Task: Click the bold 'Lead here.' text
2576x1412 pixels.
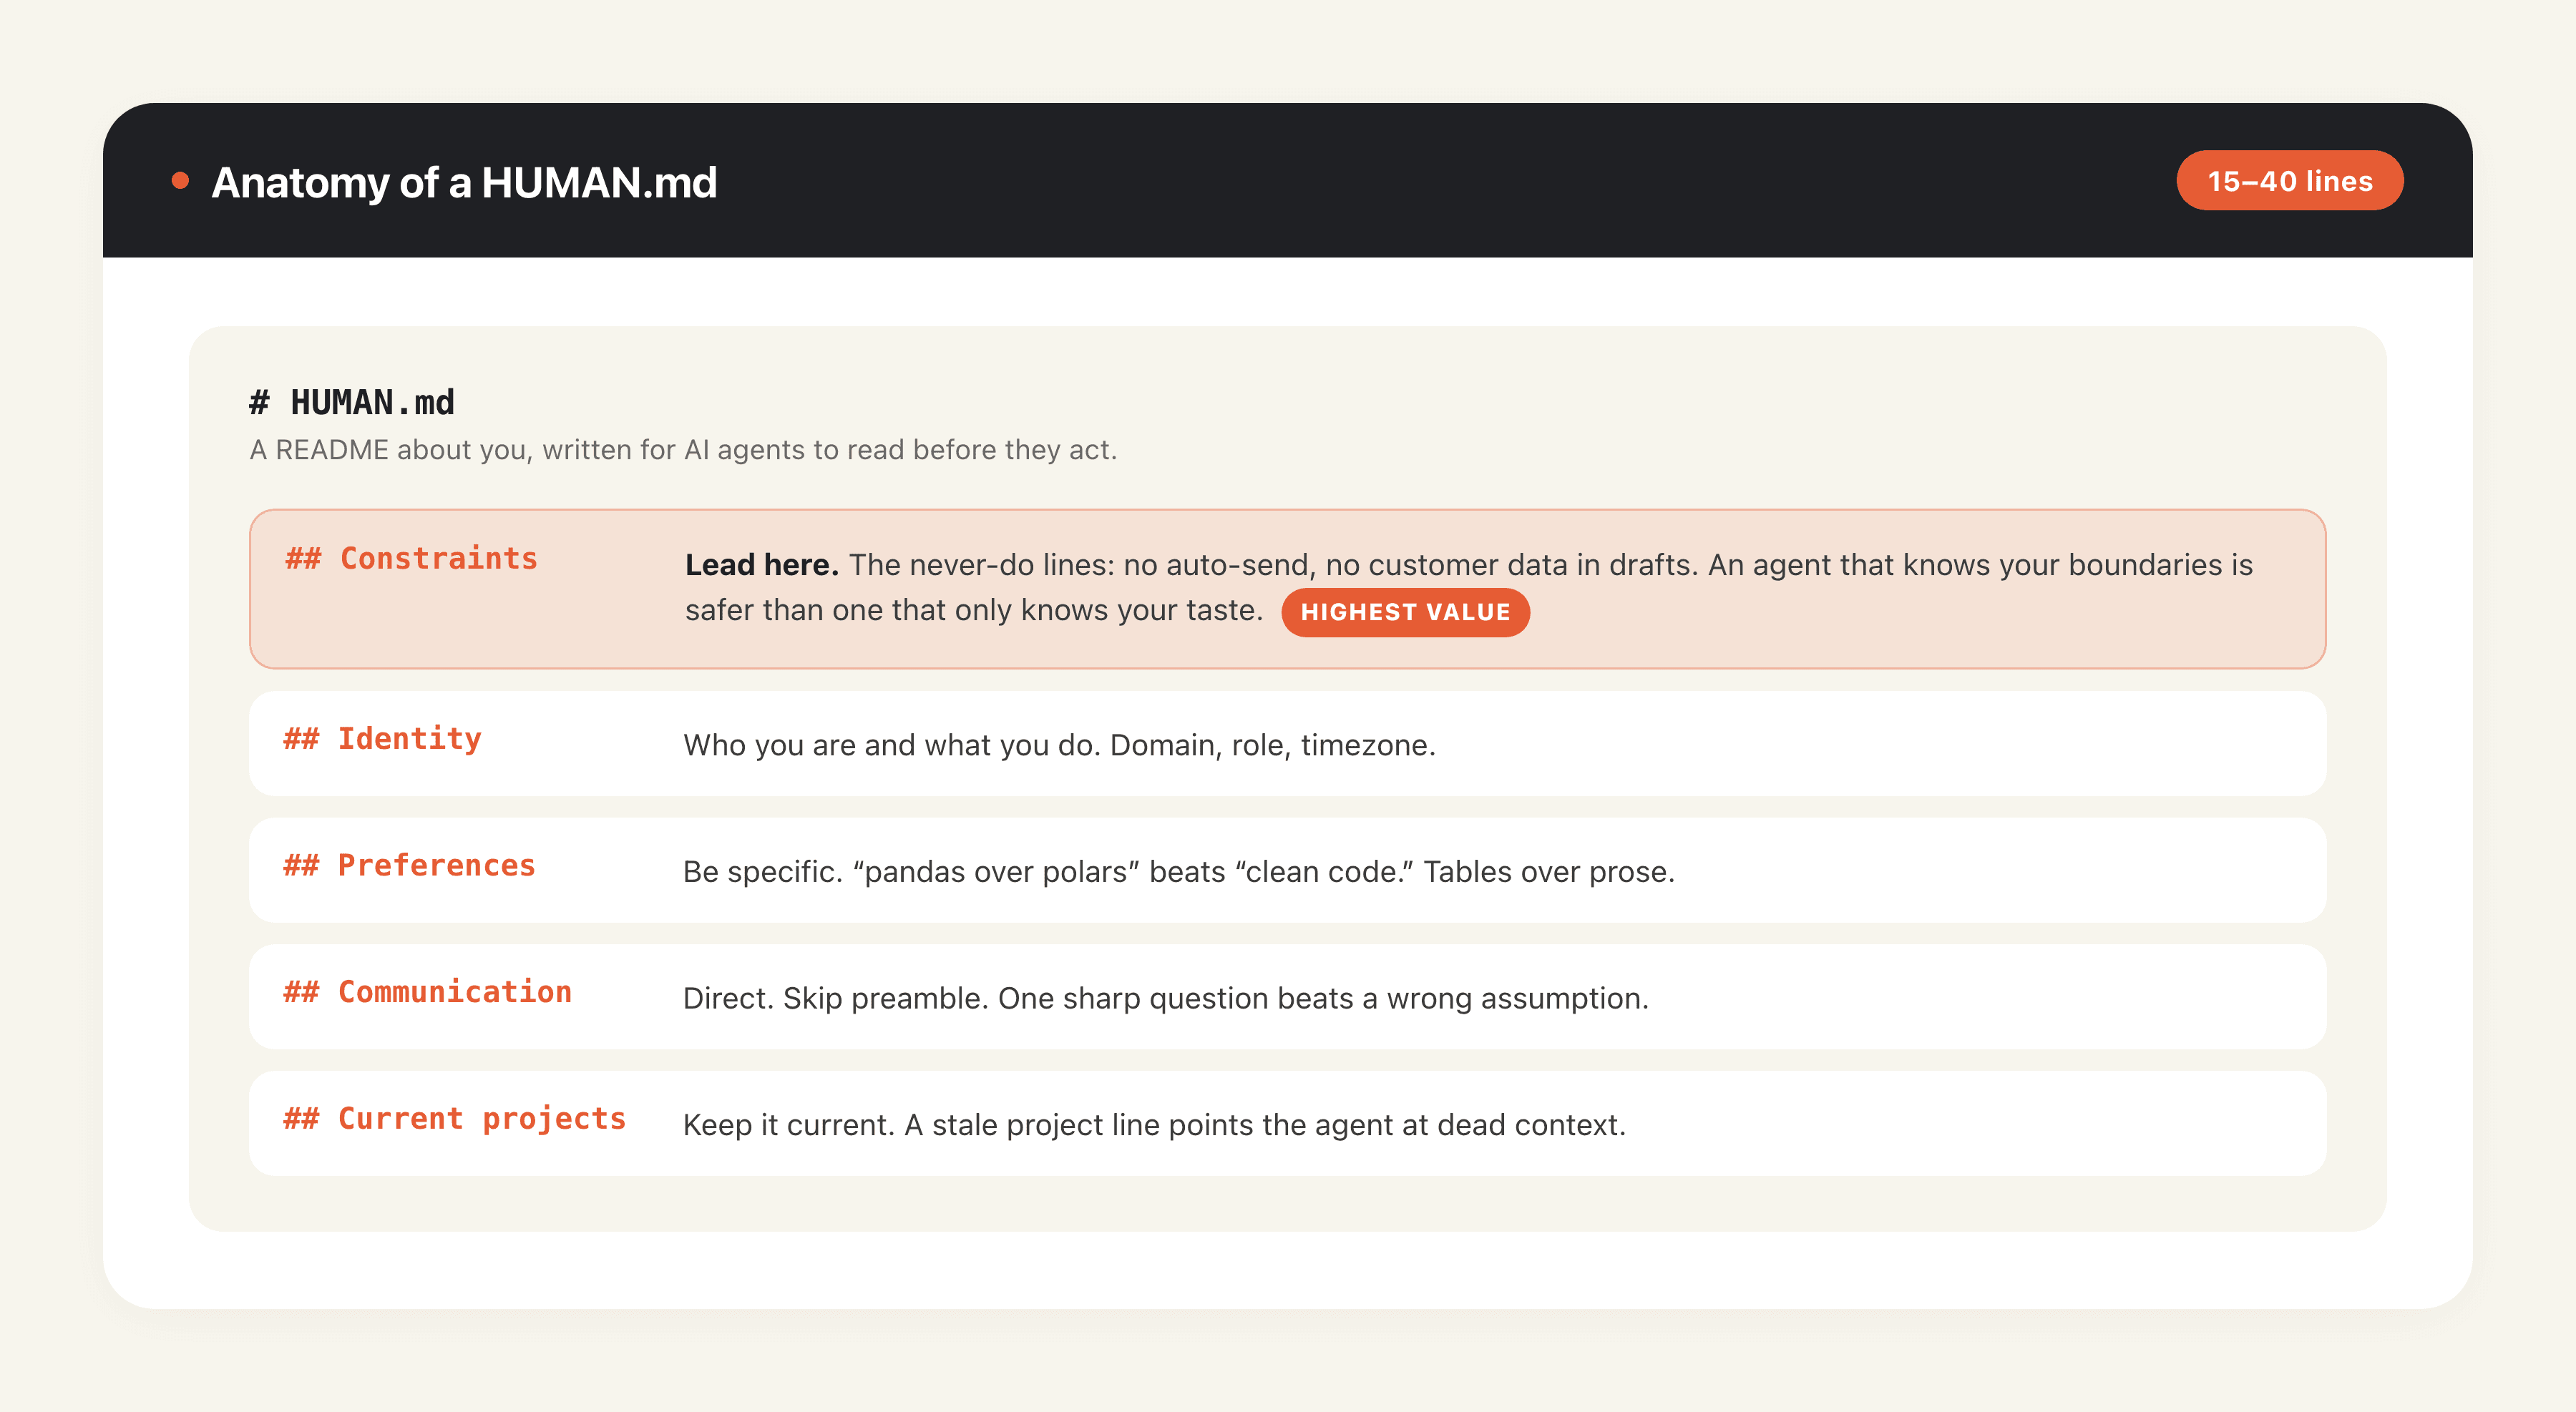Action: pos(762,564)
